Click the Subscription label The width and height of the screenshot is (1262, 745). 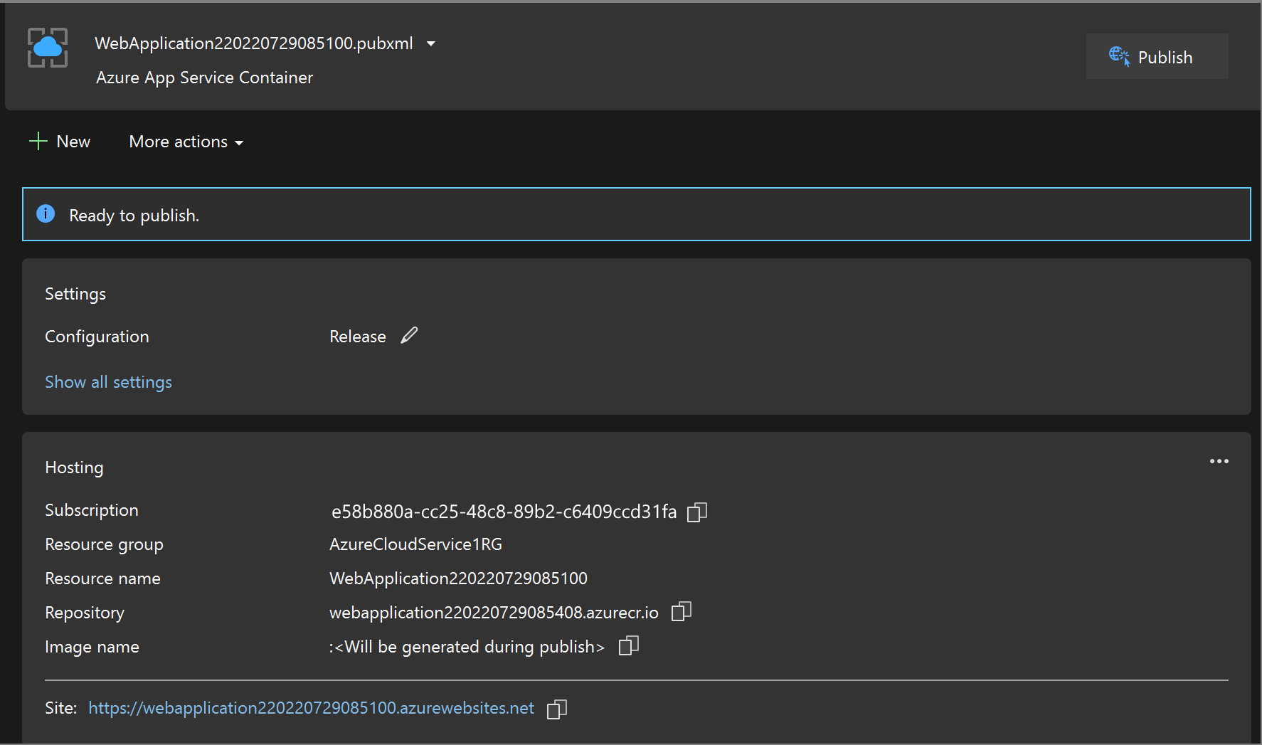pyautogui.click(x=92, y=510)
